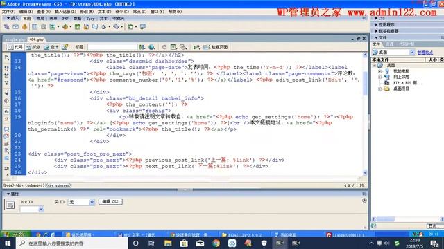Image resolution: width=444 pixels, height=249 pixels.
Task: Expand the CSS panel group
Action: pyautogui.click(x=376, y=18)
